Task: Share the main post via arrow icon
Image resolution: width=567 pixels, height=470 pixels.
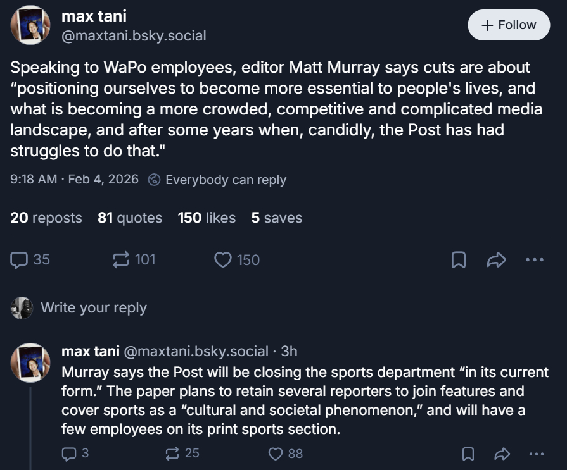Action: coord(496,260)
